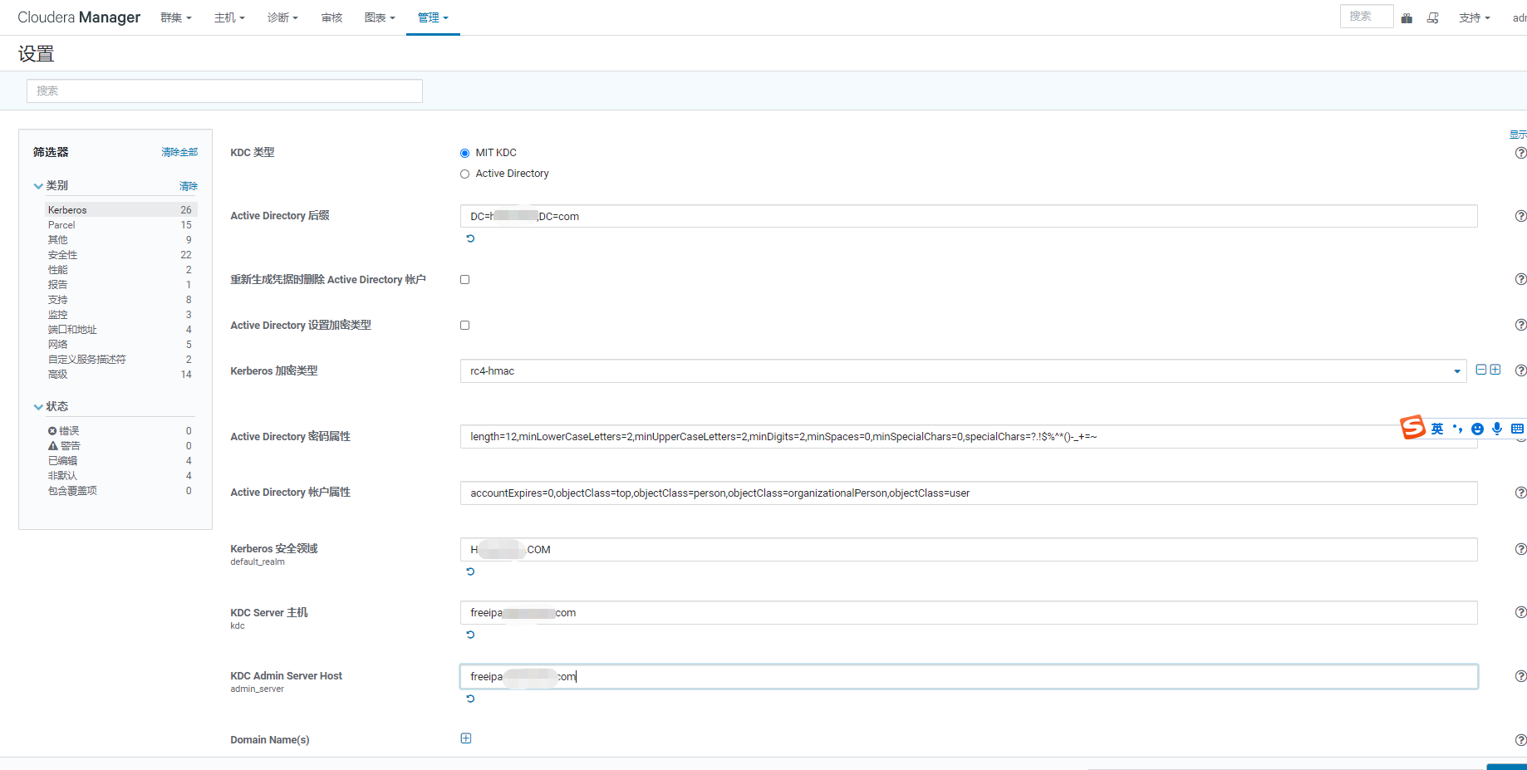
Task: Open help for 重新生成凭据时删除 Active Directory 帐户
Action: (1520, 279)
